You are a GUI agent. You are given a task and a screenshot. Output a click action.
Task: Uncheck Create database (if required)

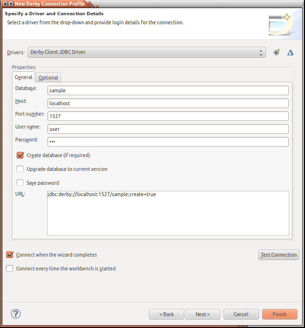pyautogui.click(x=20, y=155)
